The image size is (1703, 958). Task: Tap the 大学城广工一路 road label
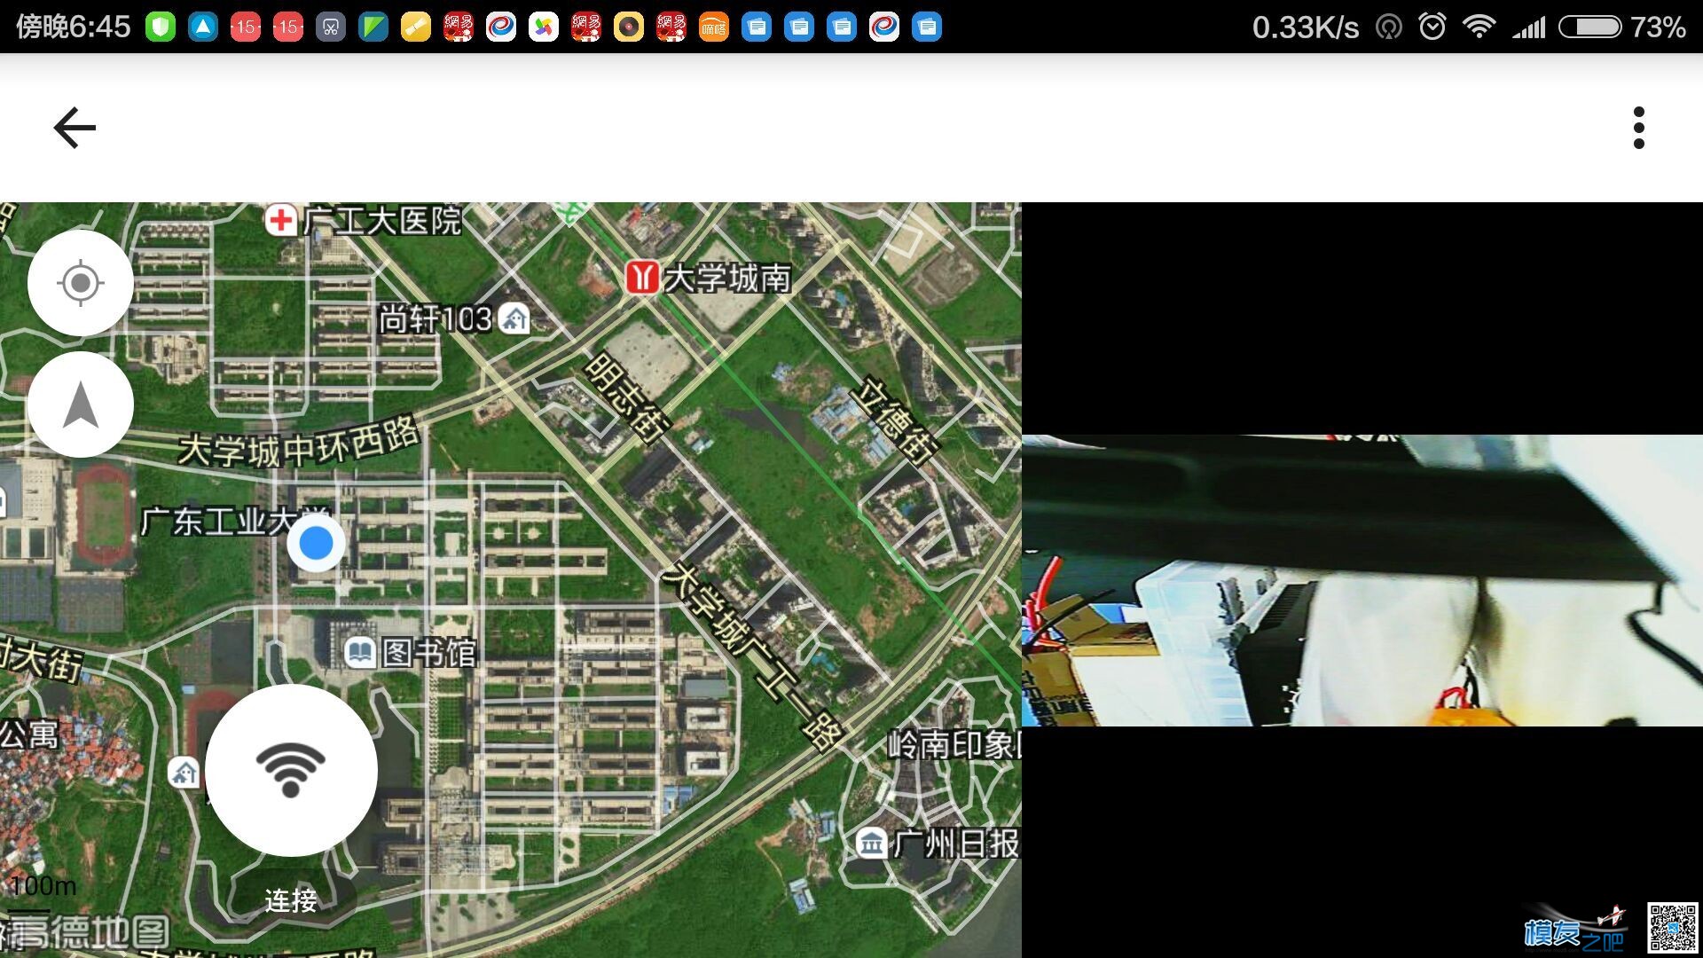click(752, 656)
